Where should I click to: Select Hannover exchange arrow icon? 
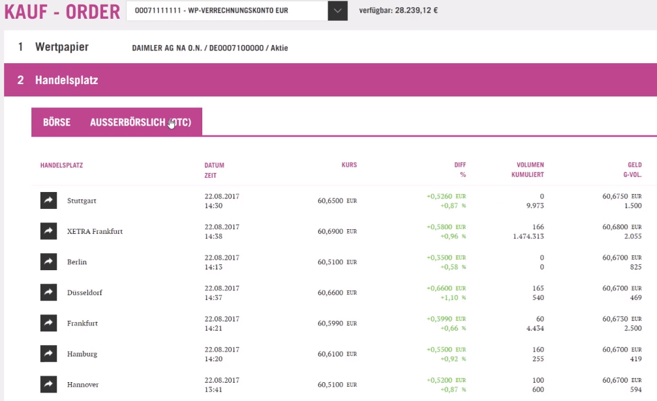(48, 384)
